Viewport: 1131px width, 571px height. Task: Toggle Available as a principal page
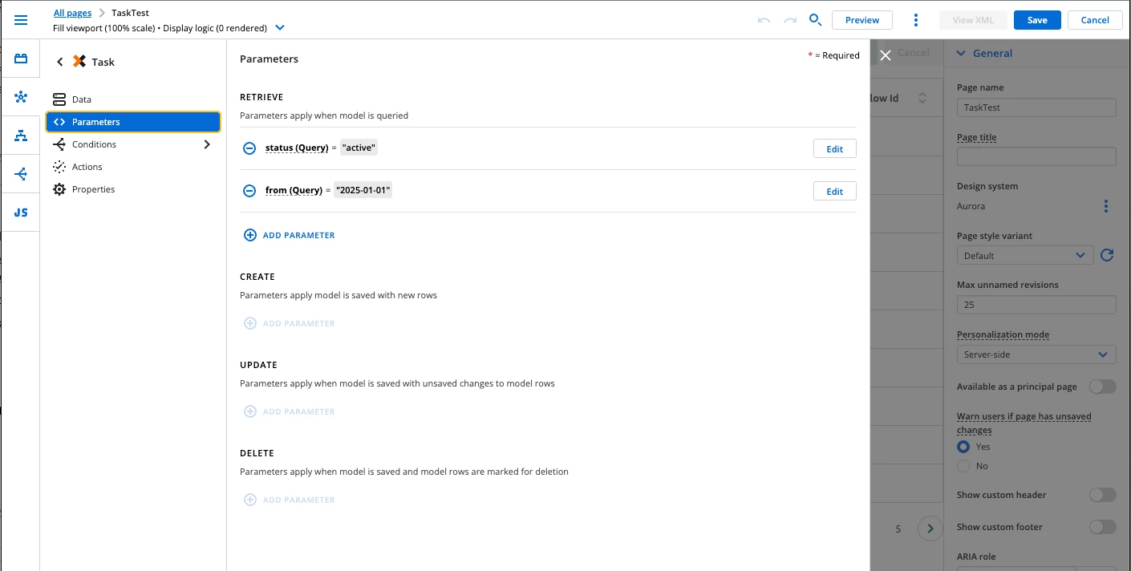(x=1102, y=387)
